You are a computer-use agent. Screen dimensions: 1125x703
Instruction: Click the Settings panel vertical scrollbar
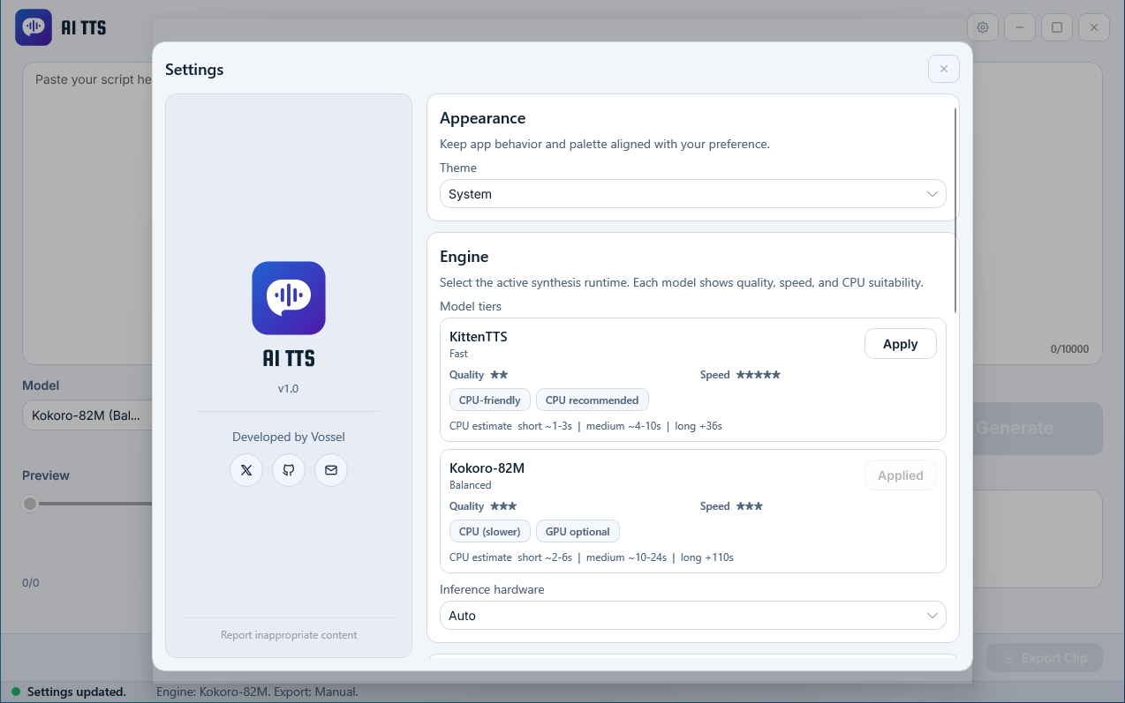click(x=955, y=209)
